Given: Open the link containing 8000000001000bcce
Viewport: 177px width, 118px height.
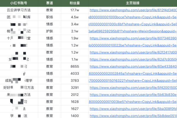Looking at the screenshot, I should [133, 17].
